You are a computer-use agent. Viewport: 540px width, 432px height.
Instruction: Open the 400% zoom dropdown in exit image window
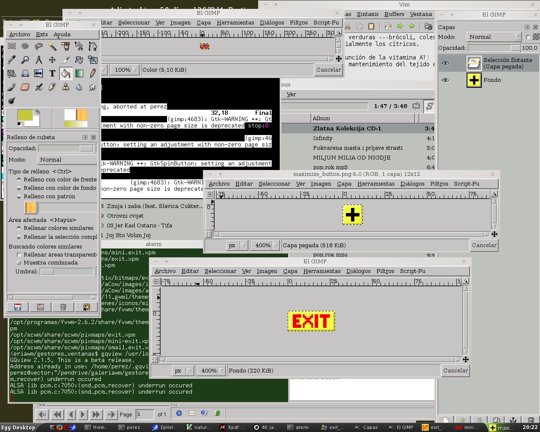pyautogui.click(x=211, y=370)
